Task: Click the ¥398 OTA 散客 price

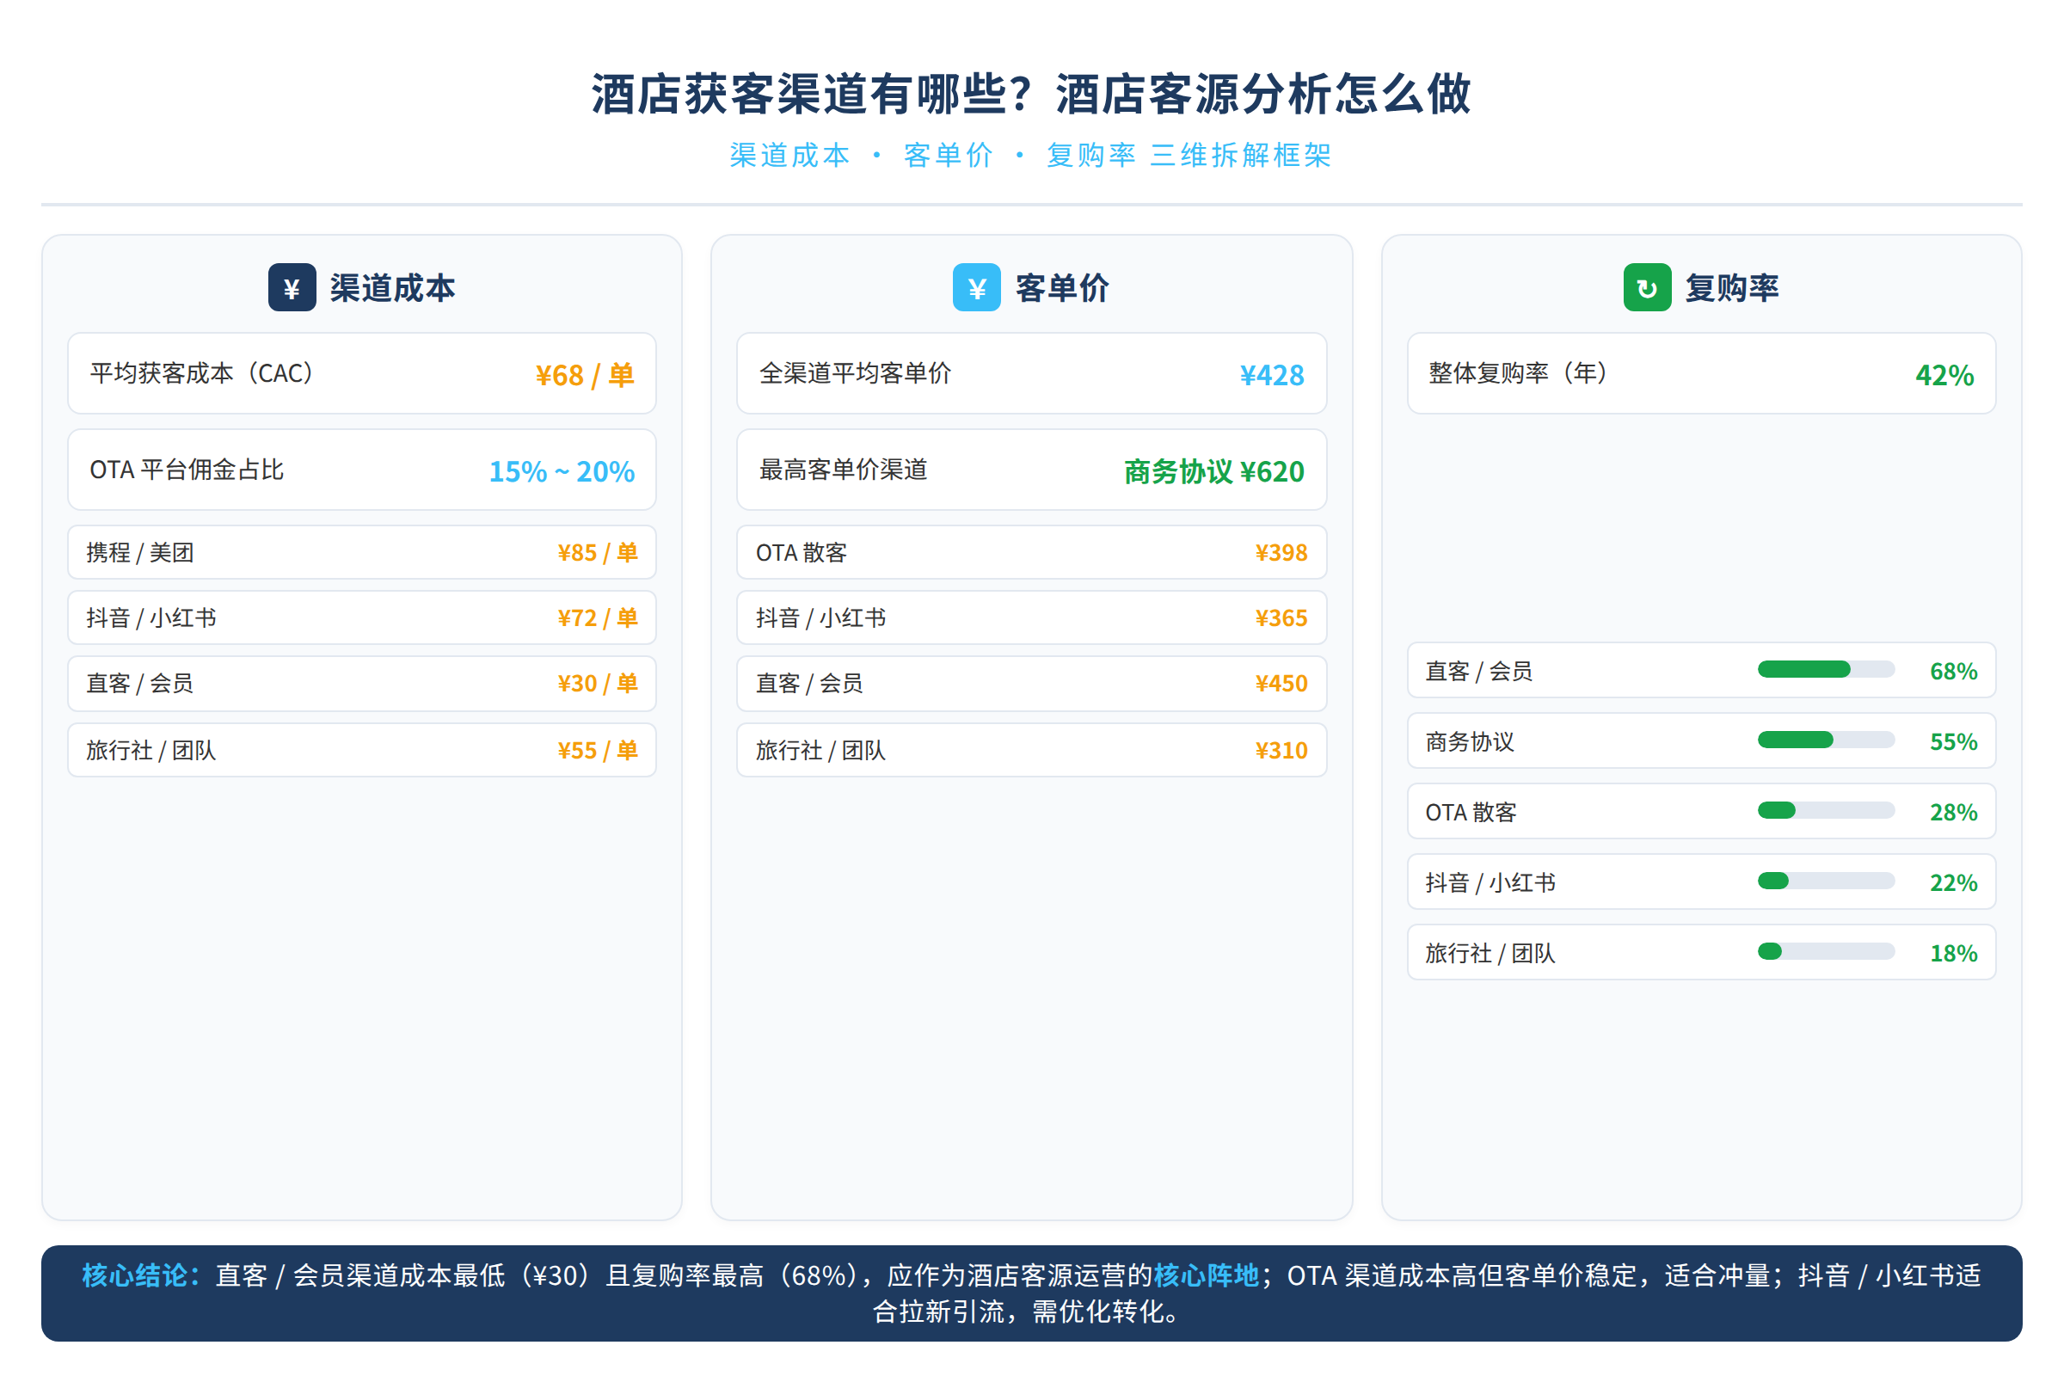Action: (1281, 552)
